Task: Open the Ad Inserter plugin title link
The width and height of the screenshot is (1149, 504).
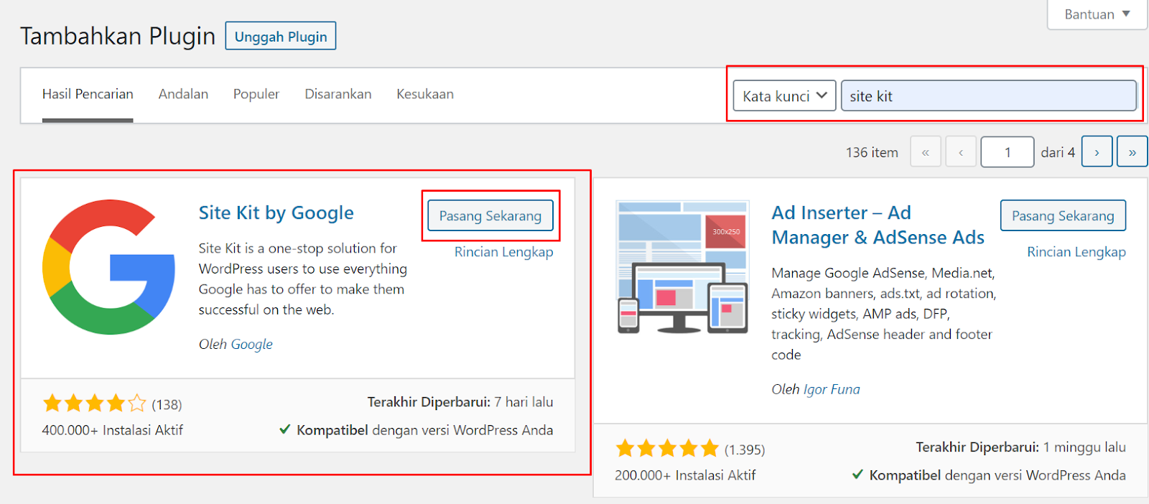Action: point(878,225)
